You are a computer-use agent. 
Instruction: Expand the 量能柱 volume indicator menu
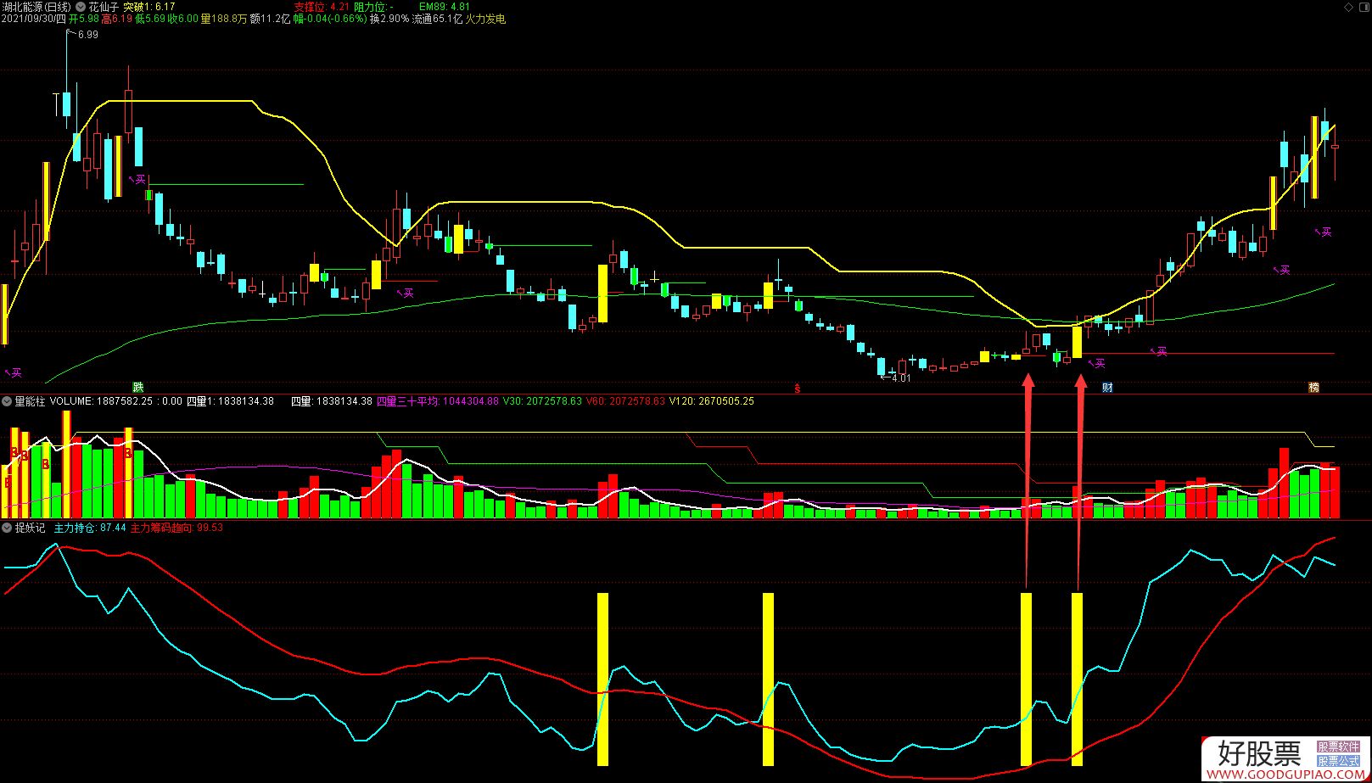[8, 401]
